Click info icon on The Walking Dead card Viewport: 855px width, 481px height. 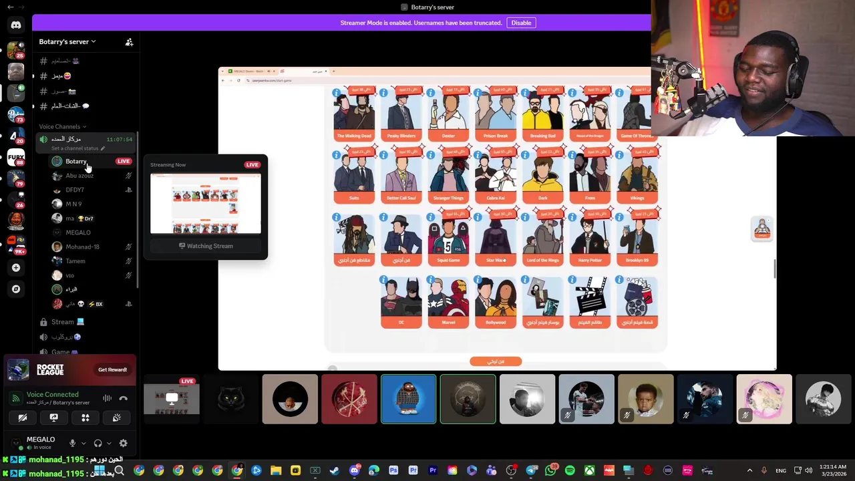point(336,93)
